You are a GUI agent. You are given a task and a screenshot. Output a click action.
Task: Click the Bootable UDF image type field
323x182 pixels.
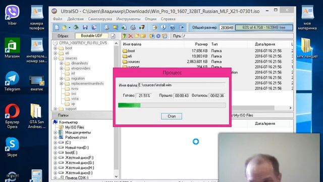point(91,36)
